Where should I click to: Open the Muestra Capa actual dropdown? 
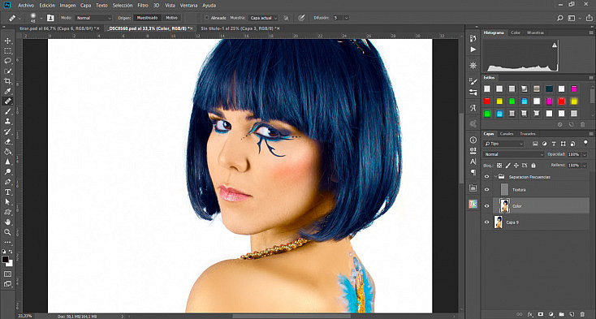(x=264, y=18)
